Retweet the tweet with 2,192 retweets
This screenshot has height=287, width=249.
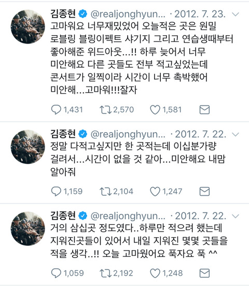(105, 274)
